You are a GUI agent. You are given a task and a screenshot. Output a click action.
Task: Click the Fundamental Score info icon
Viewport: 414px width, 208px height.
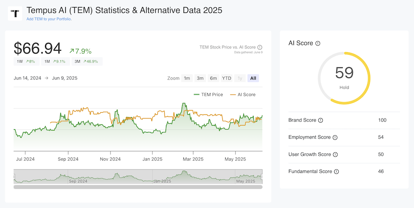(336, 172)
